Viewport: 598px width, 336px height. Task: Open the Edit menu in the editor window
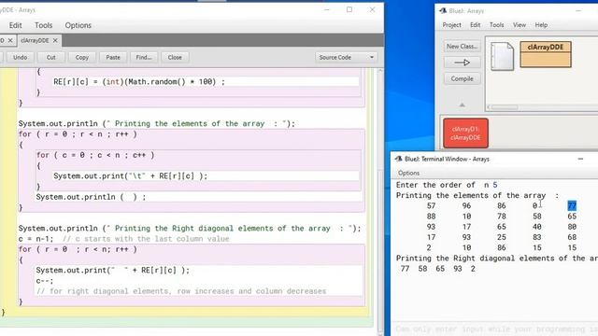(15, 25)
